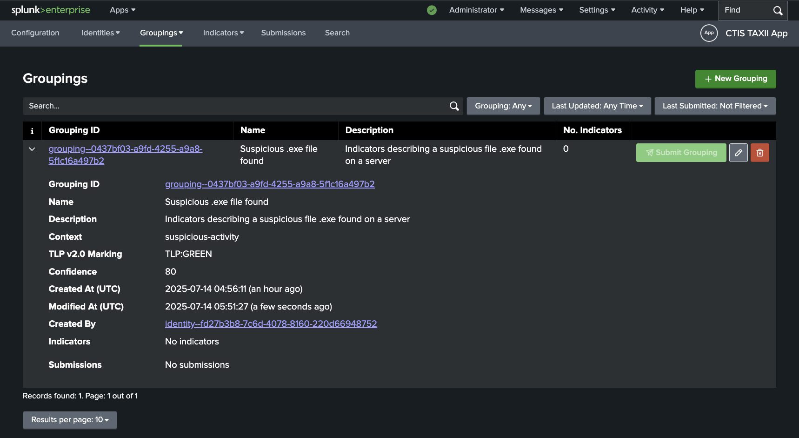Click the round App icon badge
The image size is (799, 438).
tap(709, 33)
